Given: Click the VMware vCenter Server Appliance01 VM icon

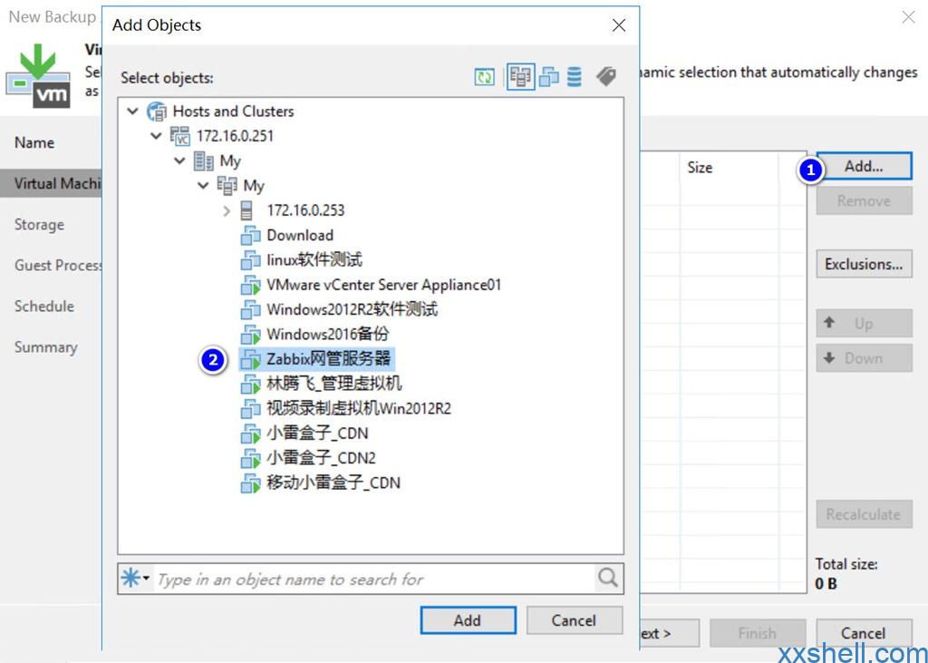Looking at the screenshot, I should click(x=250, y=285).
